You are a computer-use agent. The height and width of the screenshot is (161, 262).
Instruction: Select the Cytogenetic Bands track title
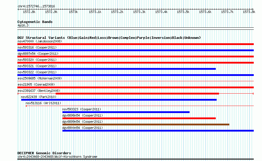click(x=35, y=22)
